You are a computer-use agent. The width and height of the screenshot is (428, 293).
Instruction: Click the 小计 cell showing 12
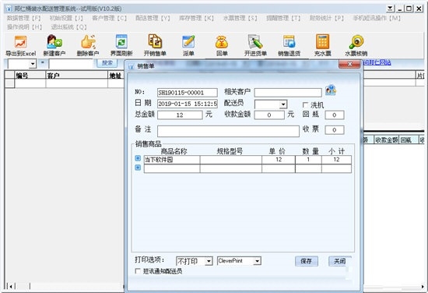[336, 160]
